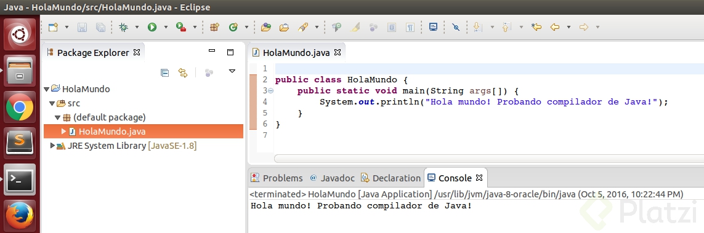The image size is (704, 233).
Task: Expand the JRE System Library node
Action: [x=52, y=146]
